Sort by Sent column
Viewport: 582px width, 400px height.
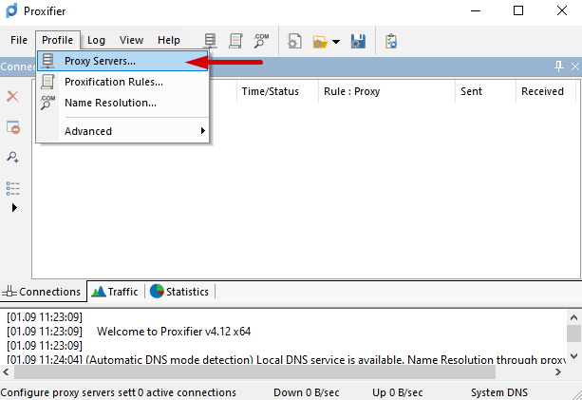[x=485, y=91]
